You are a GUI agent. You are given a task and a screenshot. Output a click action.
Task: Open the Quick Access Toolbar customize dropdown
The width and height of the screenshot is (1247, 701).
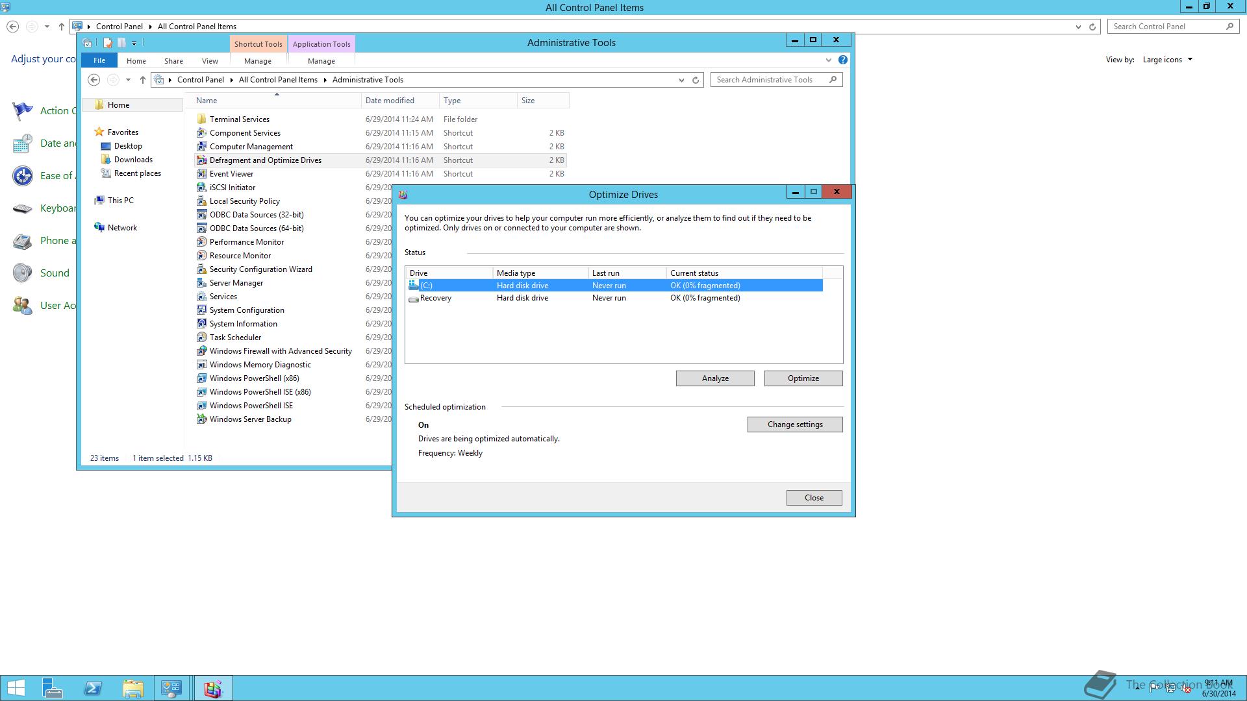click(x=134, y=43)
